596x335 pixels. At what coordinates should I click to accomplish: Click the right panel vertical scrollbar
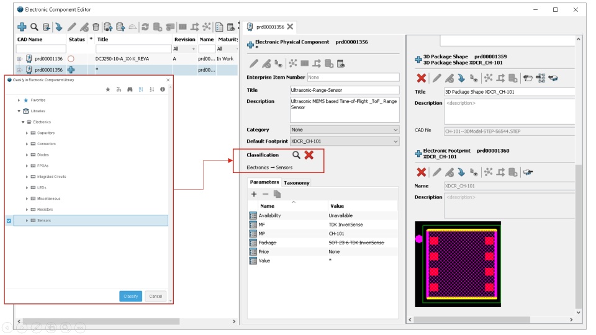pos(578,238)
